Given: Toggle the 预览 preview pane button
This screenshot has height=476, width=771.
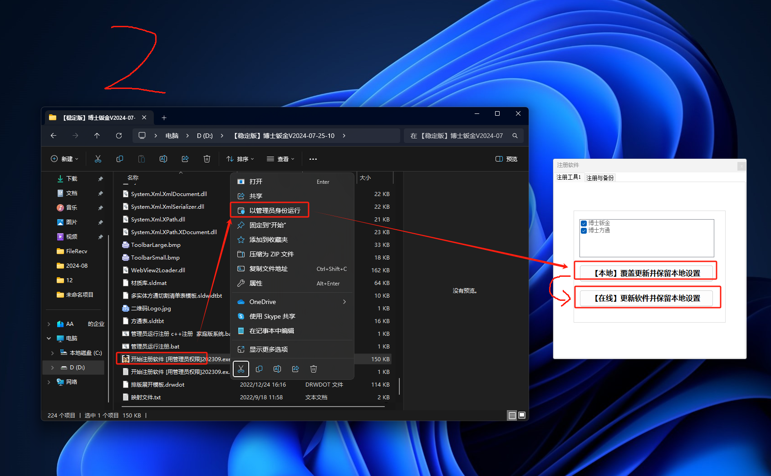Looking at the screenshot, I should click(506, 159).
